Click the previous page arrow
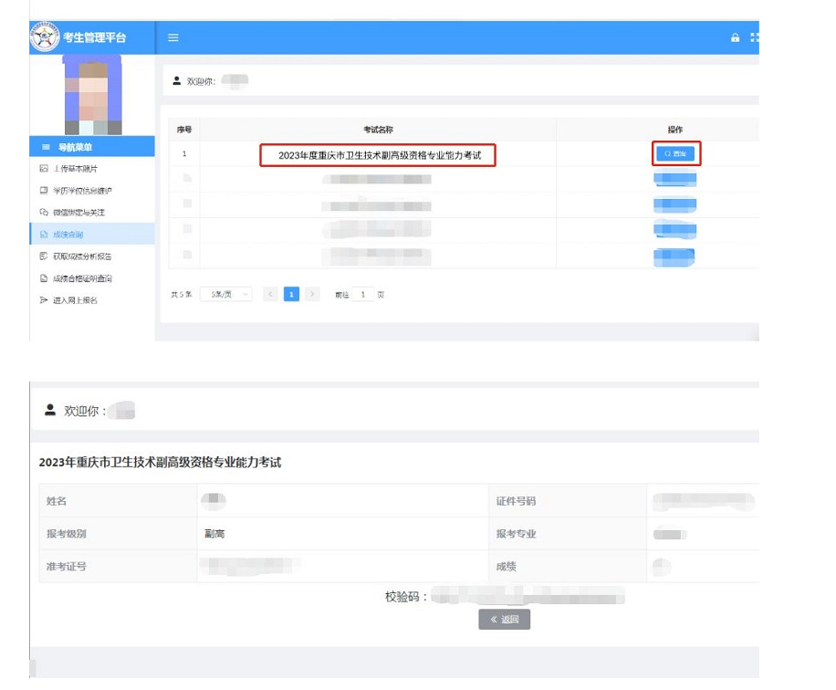 (270, 295)
